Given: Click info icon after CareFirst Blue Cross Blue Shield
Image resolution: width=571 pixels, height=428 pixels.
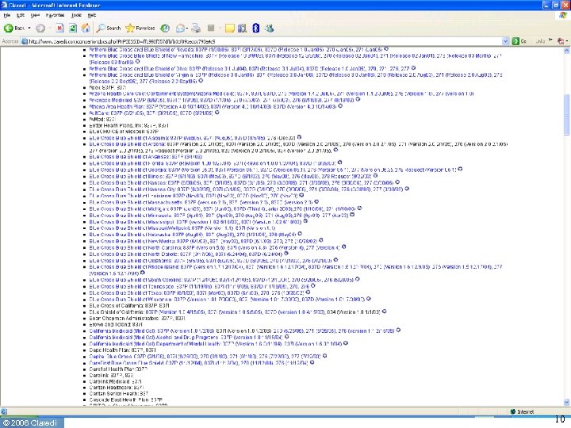Looking at the screenshot, I should (312, 362).
